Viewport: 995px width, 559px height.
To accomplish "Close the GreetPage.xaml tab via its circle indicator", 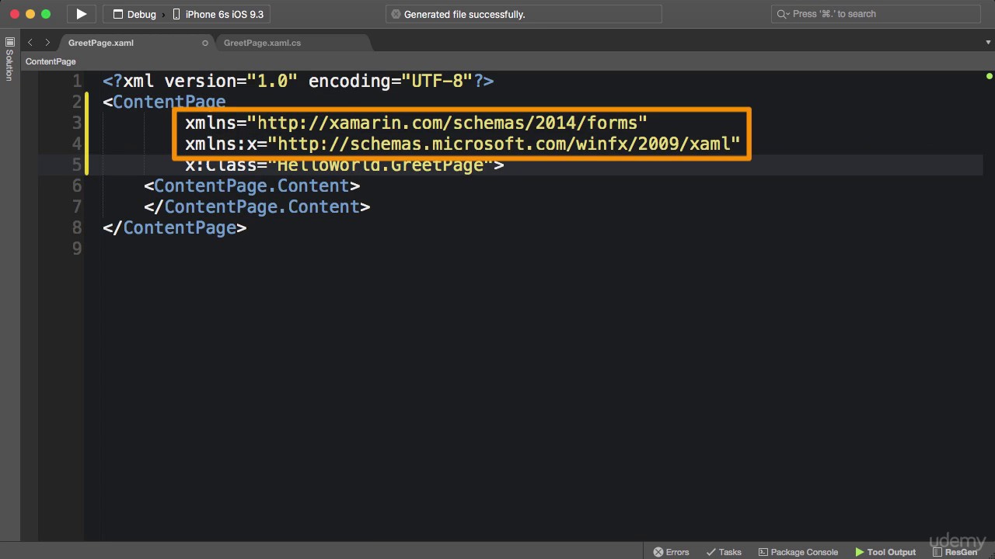I will click(x=205, y=43).
